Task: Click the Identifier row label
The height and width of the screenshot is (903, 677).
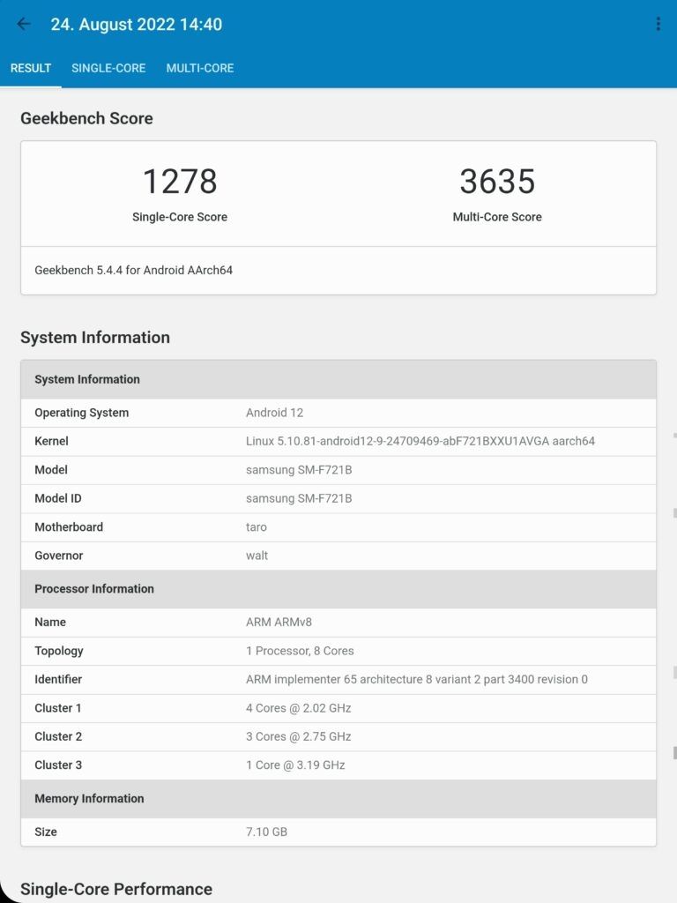Action: (x=58, y=680)
